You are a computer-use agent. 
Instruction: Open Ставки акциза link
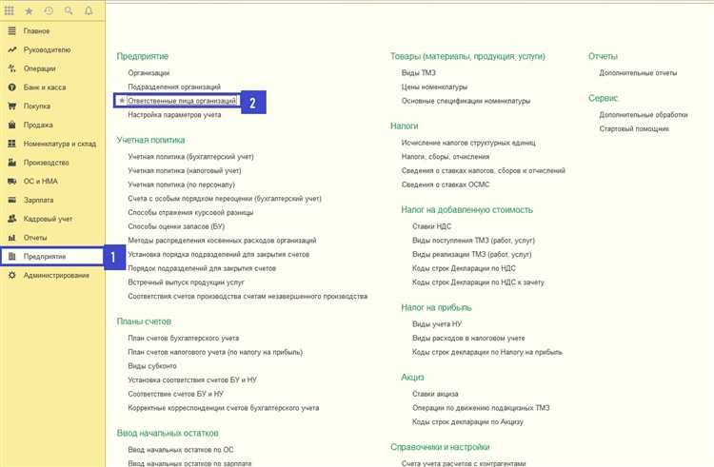435,394
